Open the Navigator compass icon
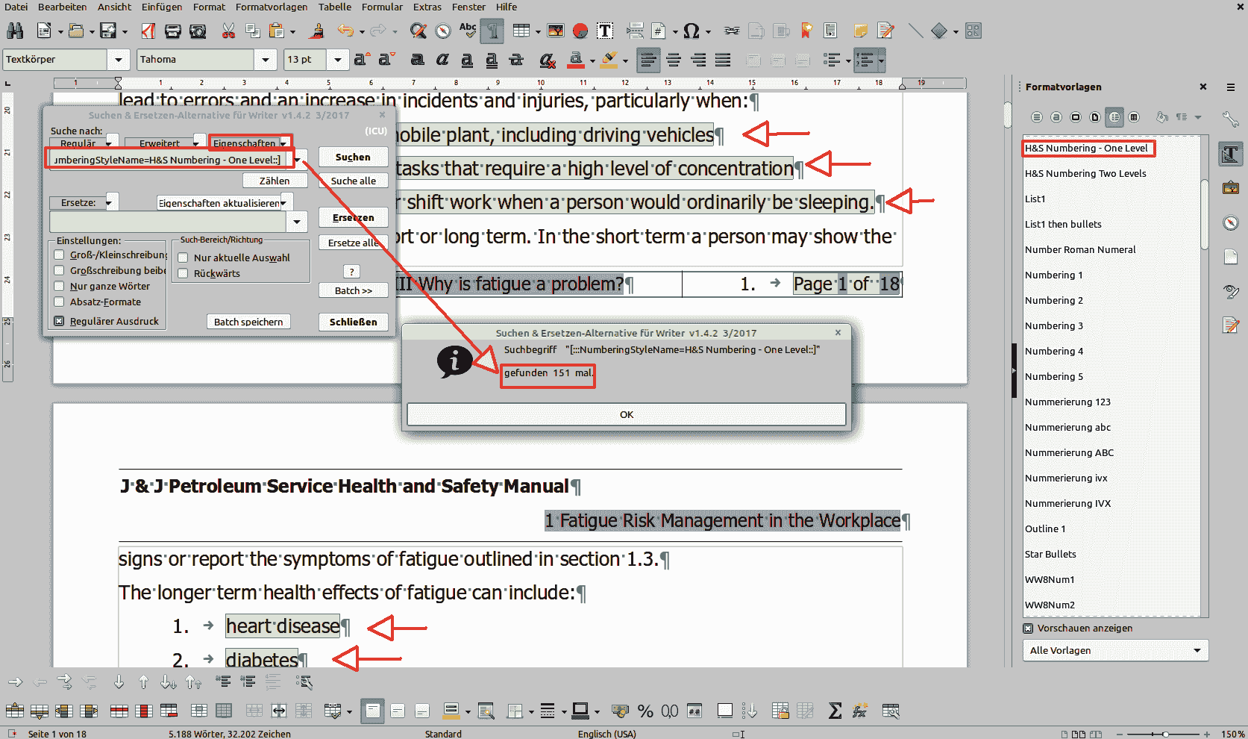Viewport: 1248px width, 739px height. 443,31
